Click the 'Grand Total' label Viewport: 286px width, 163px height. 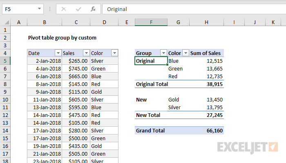click(150, 130)
